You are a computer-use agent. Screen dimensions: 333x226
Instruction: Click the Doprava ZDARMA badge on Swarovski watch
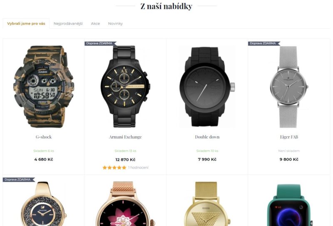[19, 180]
